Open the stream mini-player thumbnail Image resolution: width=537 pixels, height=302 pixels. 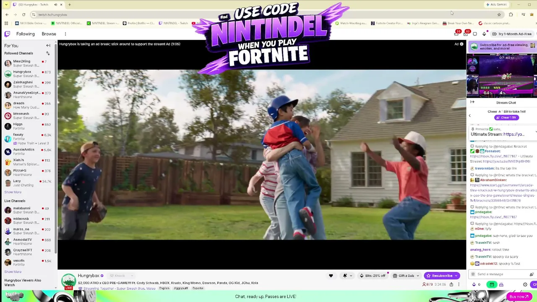[502, 76]
